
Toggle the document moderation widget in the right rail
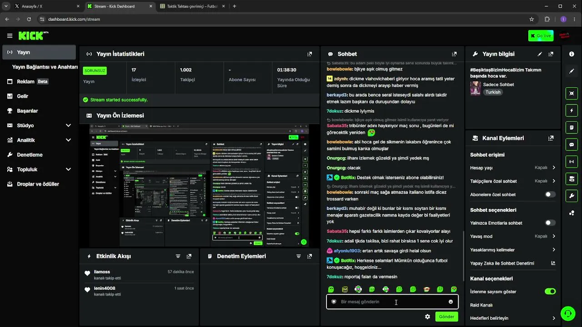pyautogui.click(x=572, y=128)
